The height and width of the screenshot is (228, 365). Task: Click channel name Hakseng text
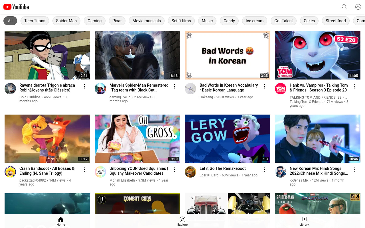click(206, 97)
